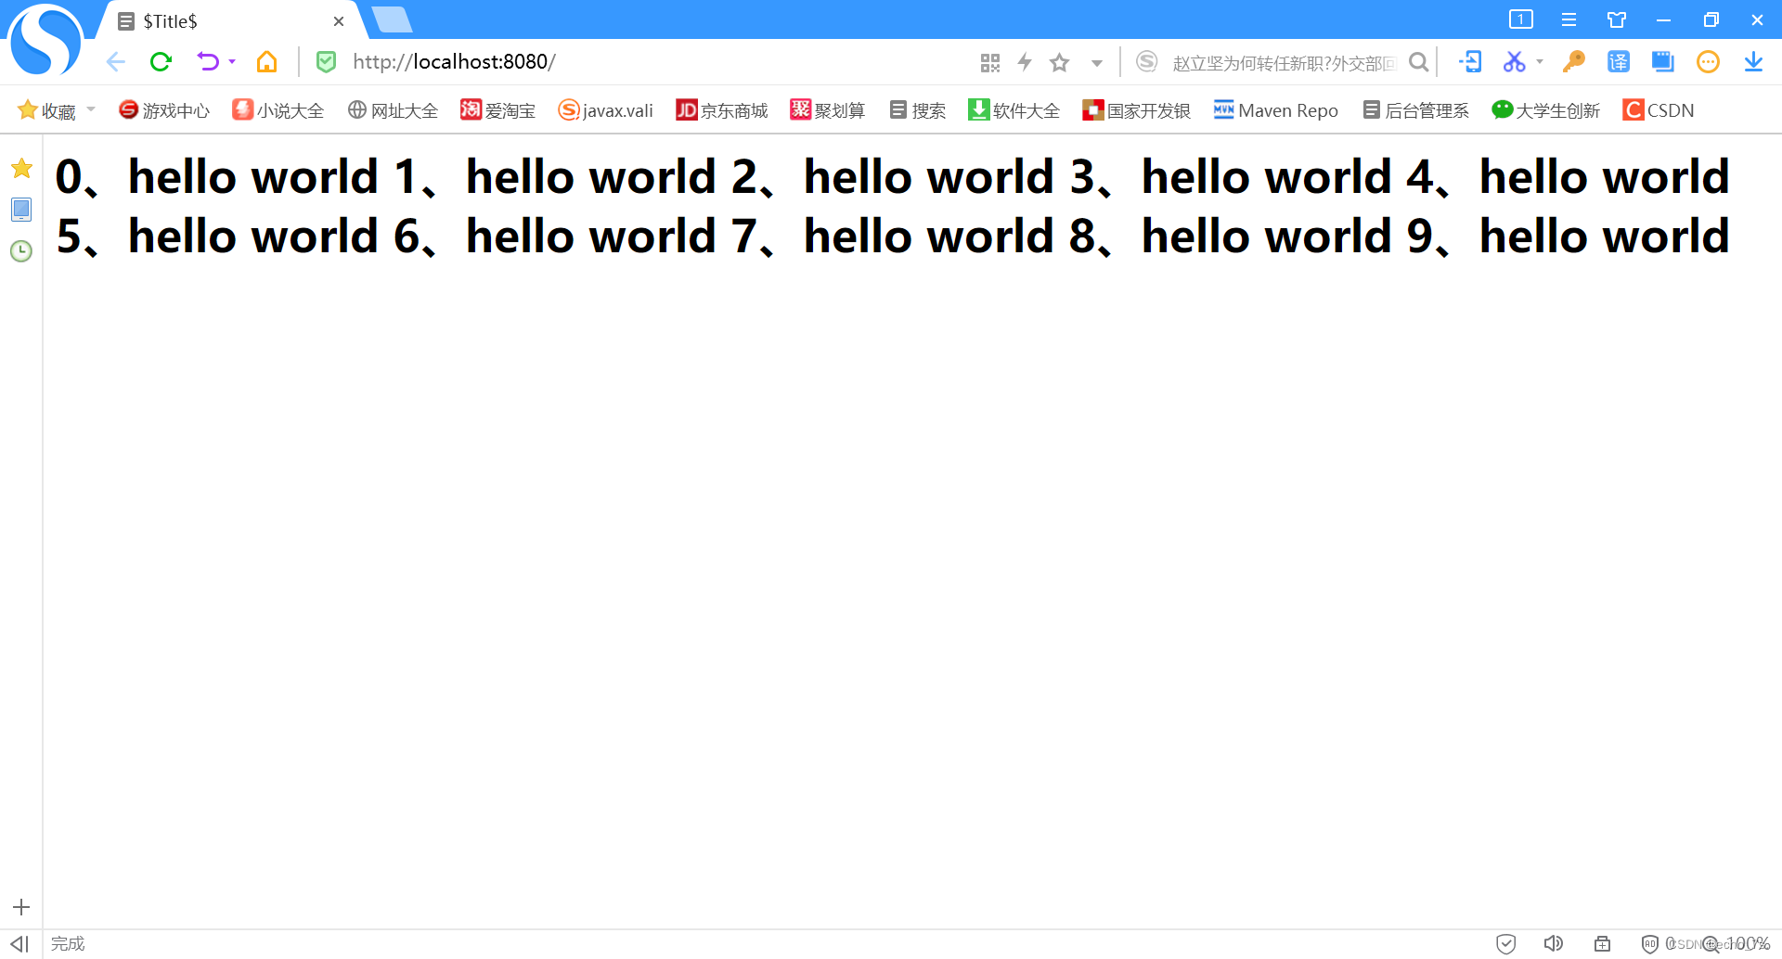
Task: Open 后台管理系 bookmark
Action: pyautogui.click(x=1416, y=110)
